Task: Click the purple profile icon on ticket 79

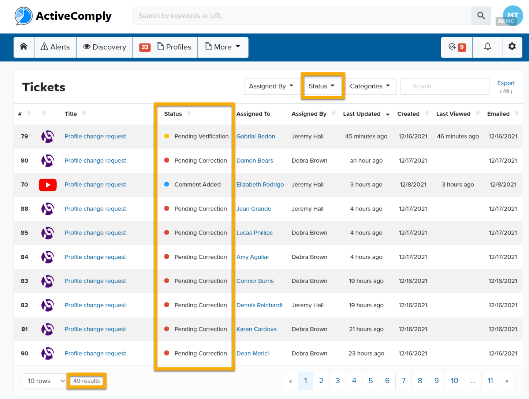Action: coord(48,137)
